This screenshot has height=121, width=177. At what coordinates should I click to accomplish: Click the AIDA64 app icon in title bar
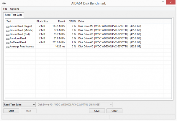pos(4,3)
